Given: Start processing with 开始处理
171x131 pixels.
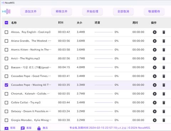Looking at the screenshot, I should (x=93, y=11).
